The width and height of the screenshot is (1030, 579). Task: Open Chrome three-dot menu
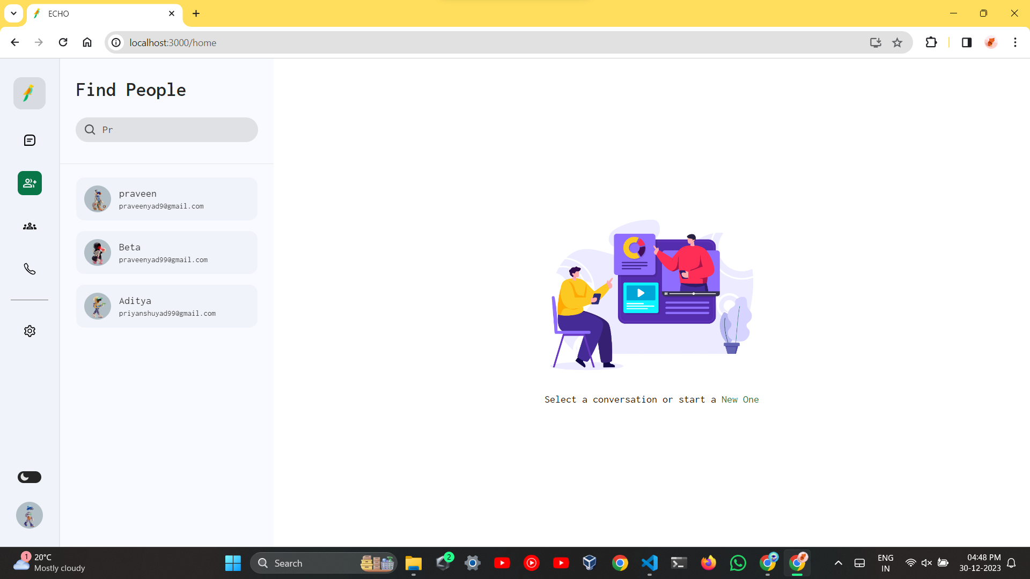tap(1015, 43)
